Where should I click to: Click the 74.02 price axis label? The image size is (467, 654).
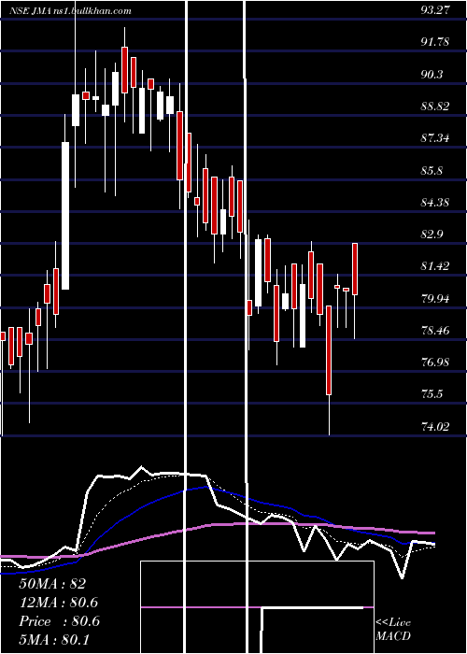[435, 427]
